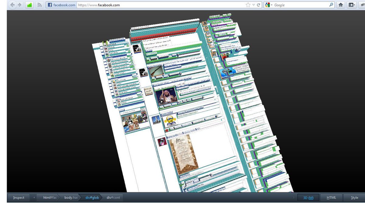The width and height of the screenshot is (365, 203).
Task: Bookmark this page with the star icon
Action: click(248, 5)
